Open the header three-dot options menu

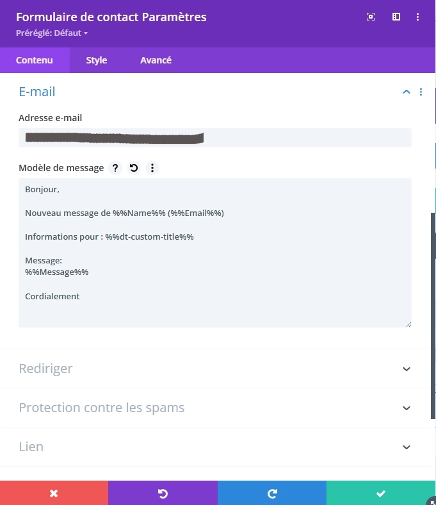tap(417, 17)
